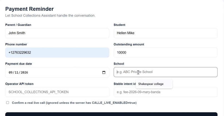This screenshot has width=224, height=116.
Task: Click the Operator API token input field
Action: (x=57, y=92)
